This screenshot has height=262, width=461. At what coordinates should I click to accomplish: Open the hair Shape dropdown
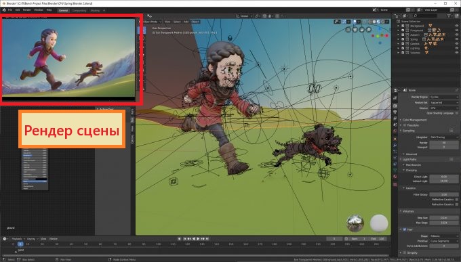(444, 236)
